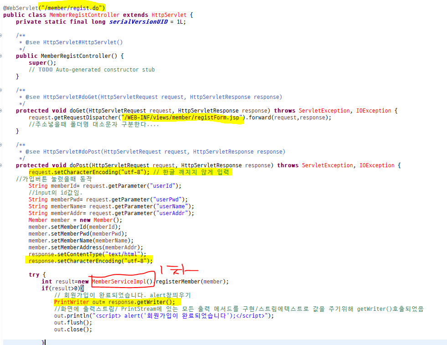The width and height of the screenshot is (447, 345).
Task: Click the 한글 깨지지 않게 입력 comment
Action: pyautogui.click(x=191, y=172)
